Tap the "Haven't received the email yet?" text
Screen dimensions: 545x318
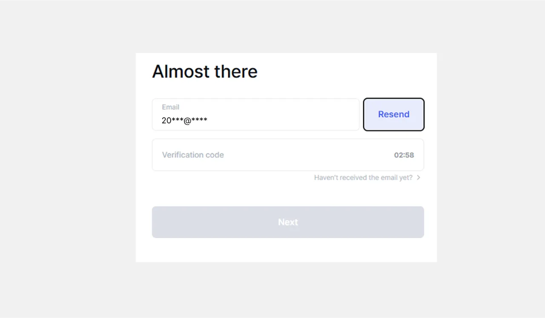pos(363,178)
